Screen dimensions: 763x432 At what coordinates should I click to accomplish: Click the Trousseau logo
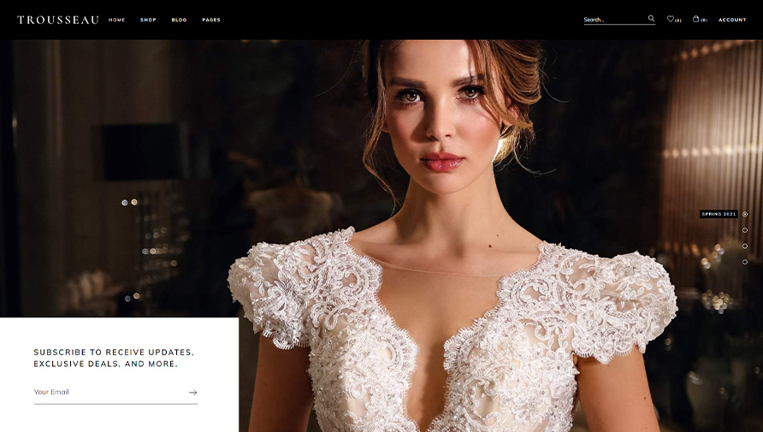tap(58, 20)
